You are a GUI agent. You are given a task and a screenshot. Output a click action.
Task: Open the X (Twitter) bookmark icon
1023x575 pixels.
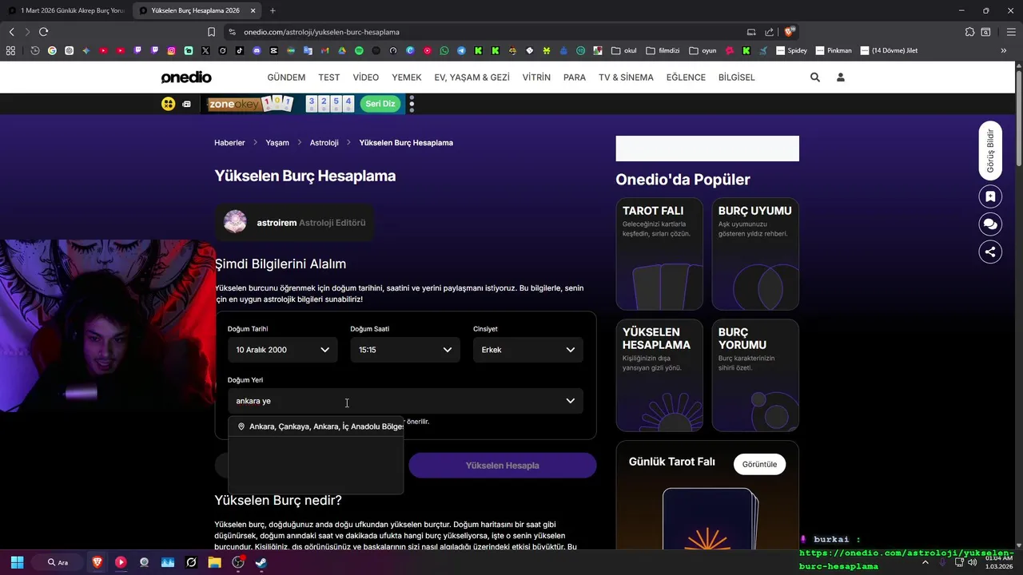[205, 50]
